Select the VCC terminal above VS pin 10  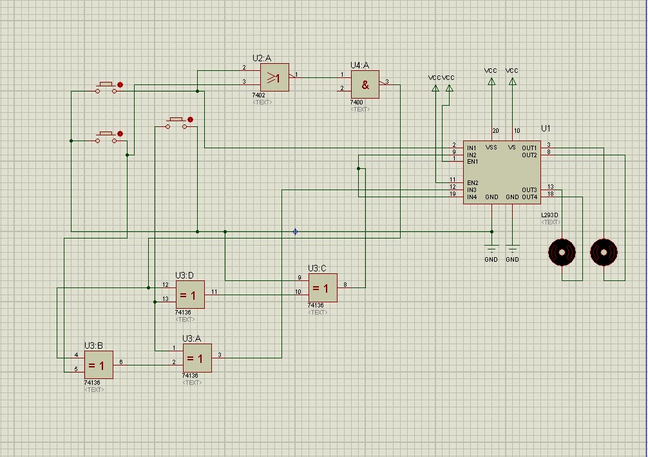pos(512,81)
